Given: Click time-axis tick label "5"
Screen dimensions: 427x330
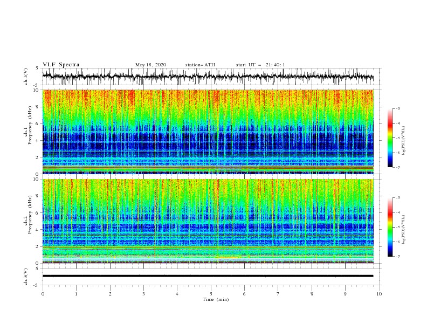Looking at the screenshot, I should point(211,294).
